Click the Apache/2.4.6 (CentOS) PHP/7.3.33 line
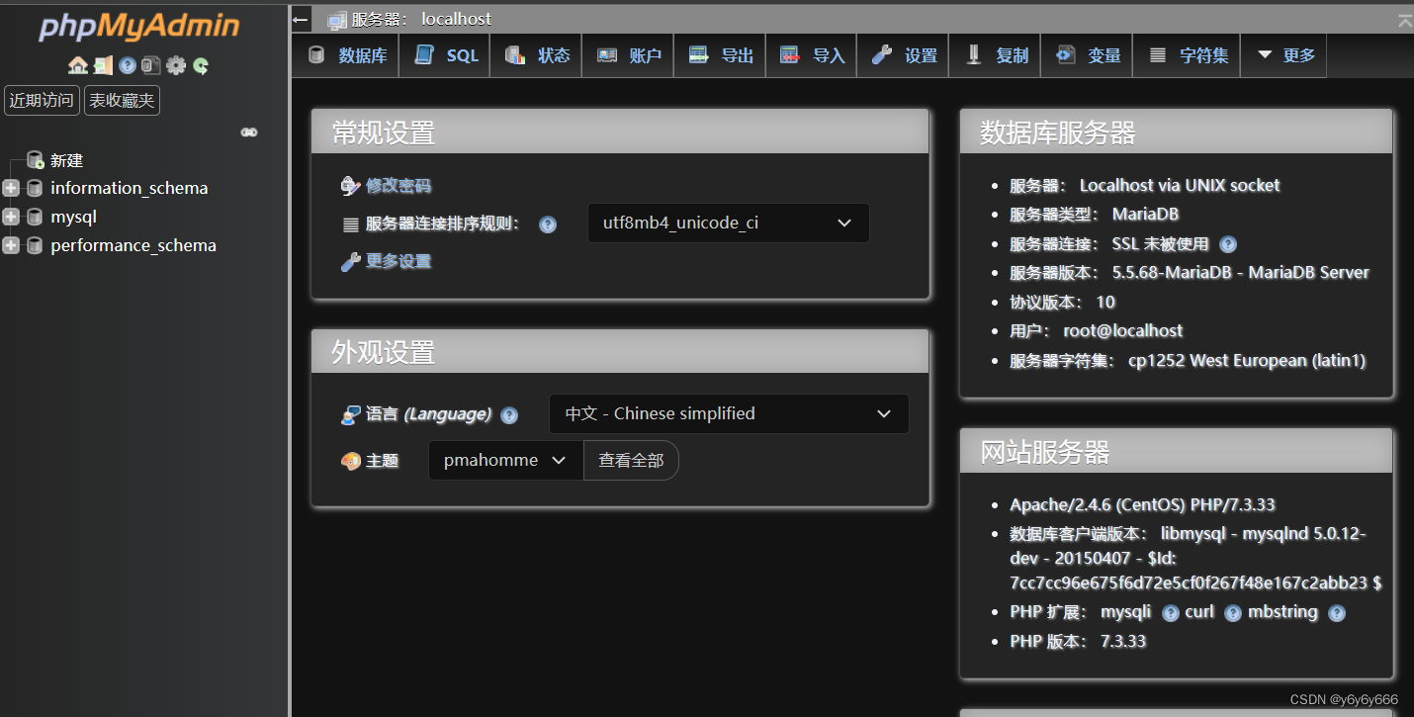Viewport: 1414px width, 717px height. pyautogui.click(x=1142, y=504)
